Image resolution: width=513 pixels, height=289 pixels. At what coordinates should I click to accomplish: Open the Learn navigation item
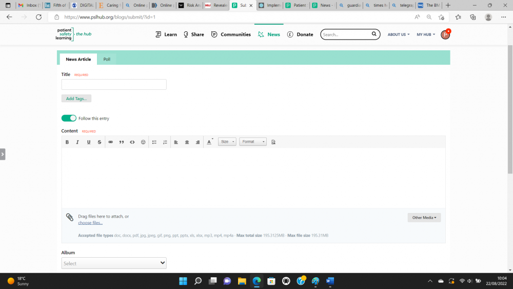166,34
